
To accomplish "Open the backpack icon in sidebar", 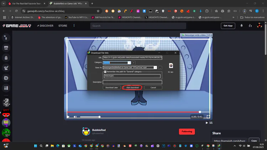I will pos(6,58).
